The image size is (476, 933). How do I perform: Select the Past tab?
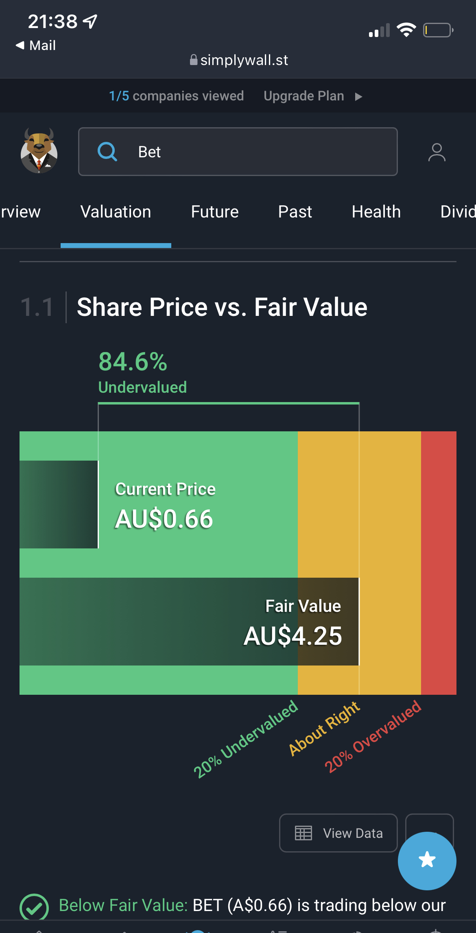[295, 212]
